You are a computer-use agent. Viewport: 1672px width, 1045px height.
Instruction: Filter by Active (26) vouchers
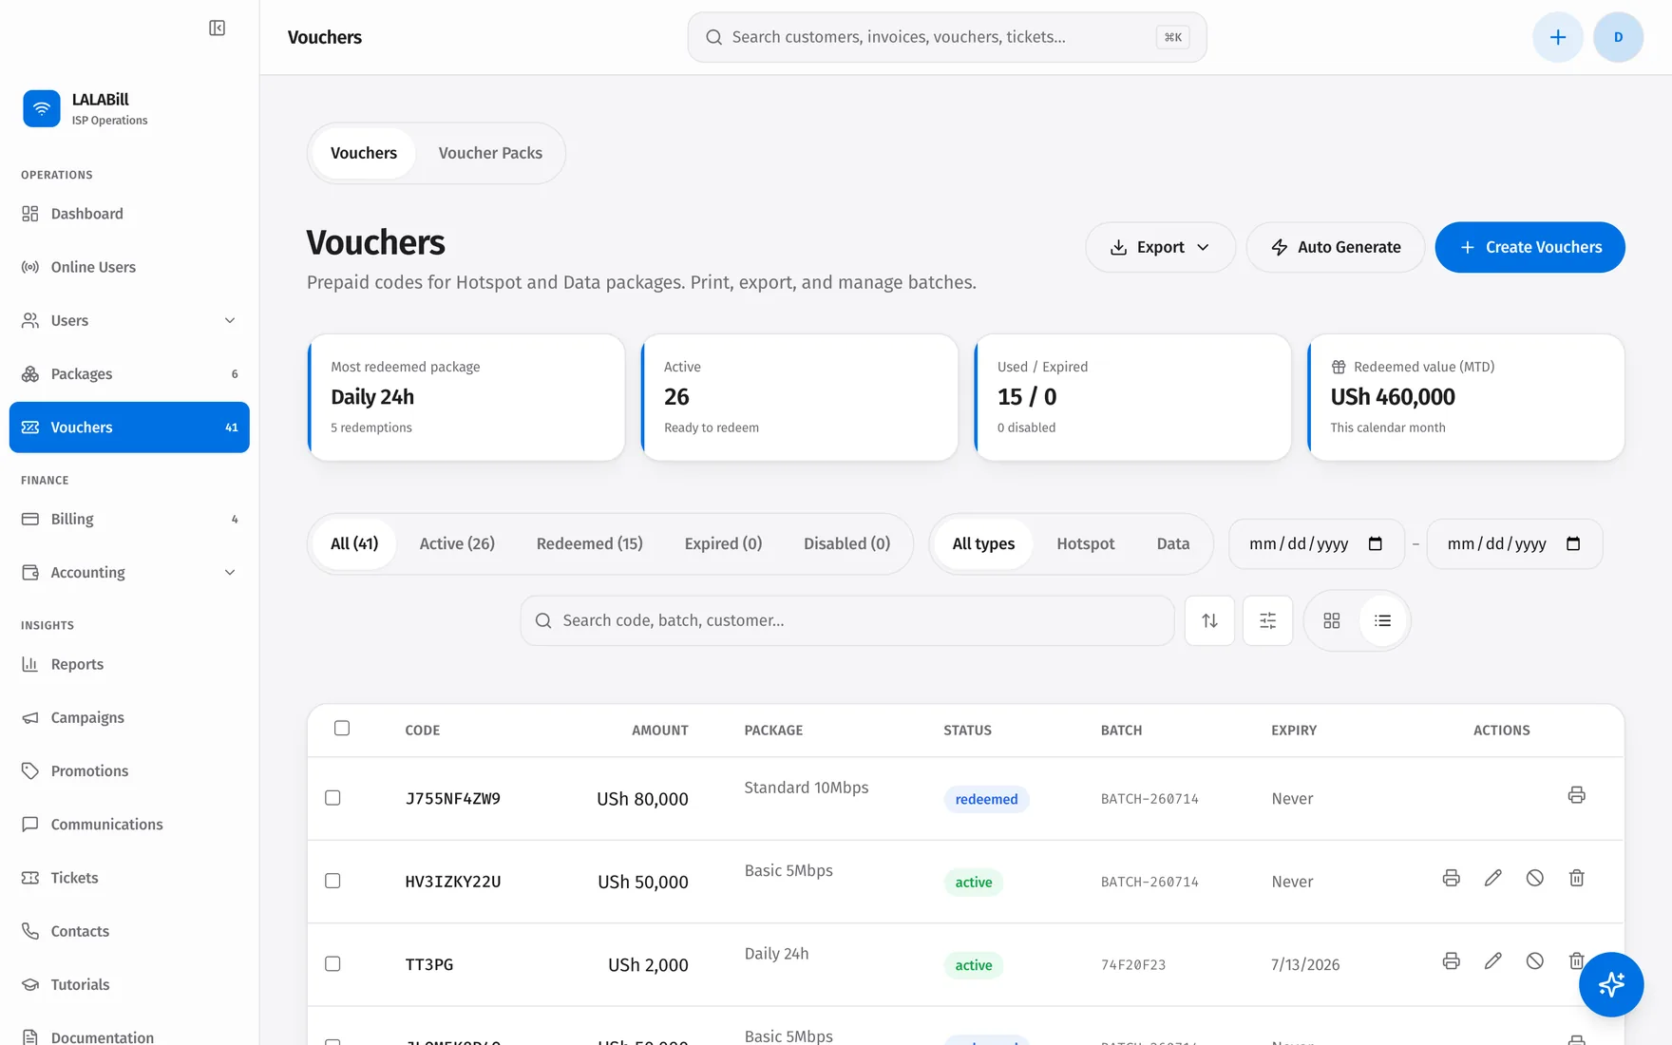457,543
